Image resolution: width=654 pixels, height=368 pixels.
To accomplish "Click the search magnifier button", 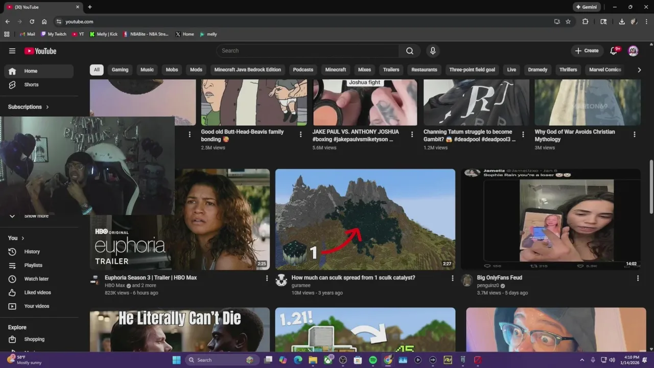I will 410,51.
